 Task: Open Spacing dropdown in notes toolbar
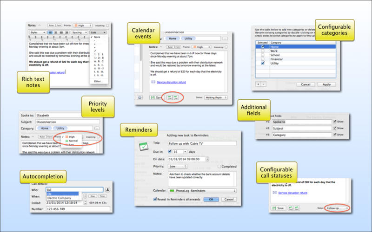80,32
